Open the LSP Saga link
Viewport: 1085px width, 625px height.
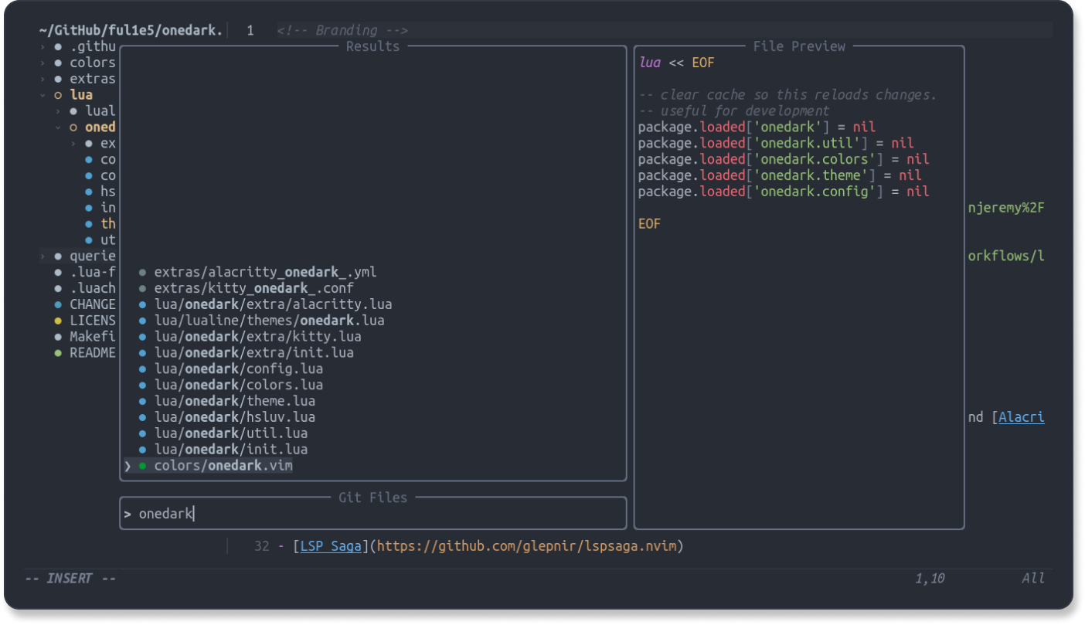click(x=331, y=546)
